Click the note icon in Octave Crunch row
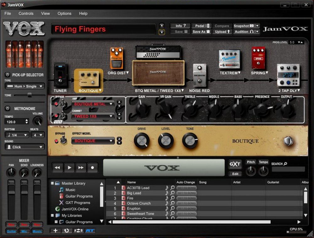The image size is (314, 238). coord(167,203)
